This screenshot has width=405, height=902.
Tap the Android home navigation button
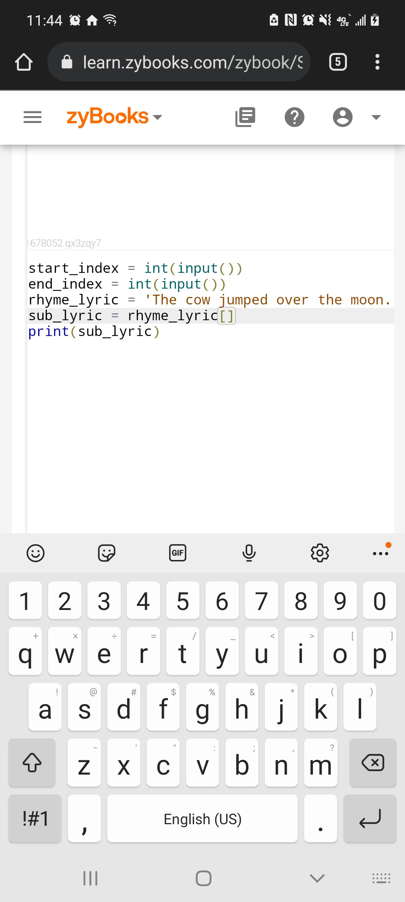point(204,878)
